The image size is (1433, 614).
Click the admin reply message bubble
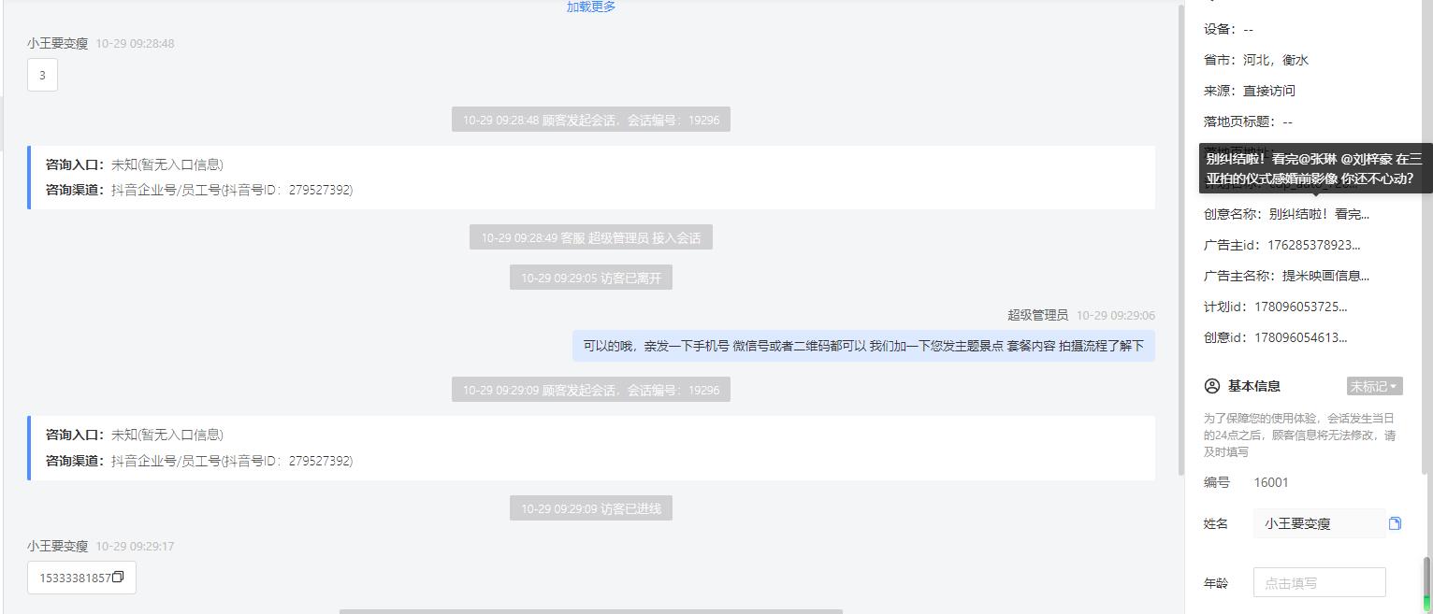tap(863, 346)
